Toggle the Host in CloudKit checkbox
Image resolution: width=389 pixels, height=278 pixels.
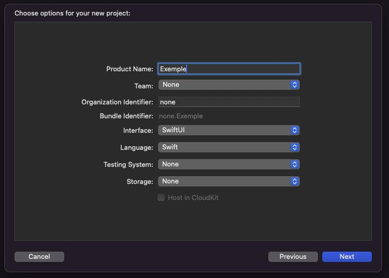click(x=161, y=197)
